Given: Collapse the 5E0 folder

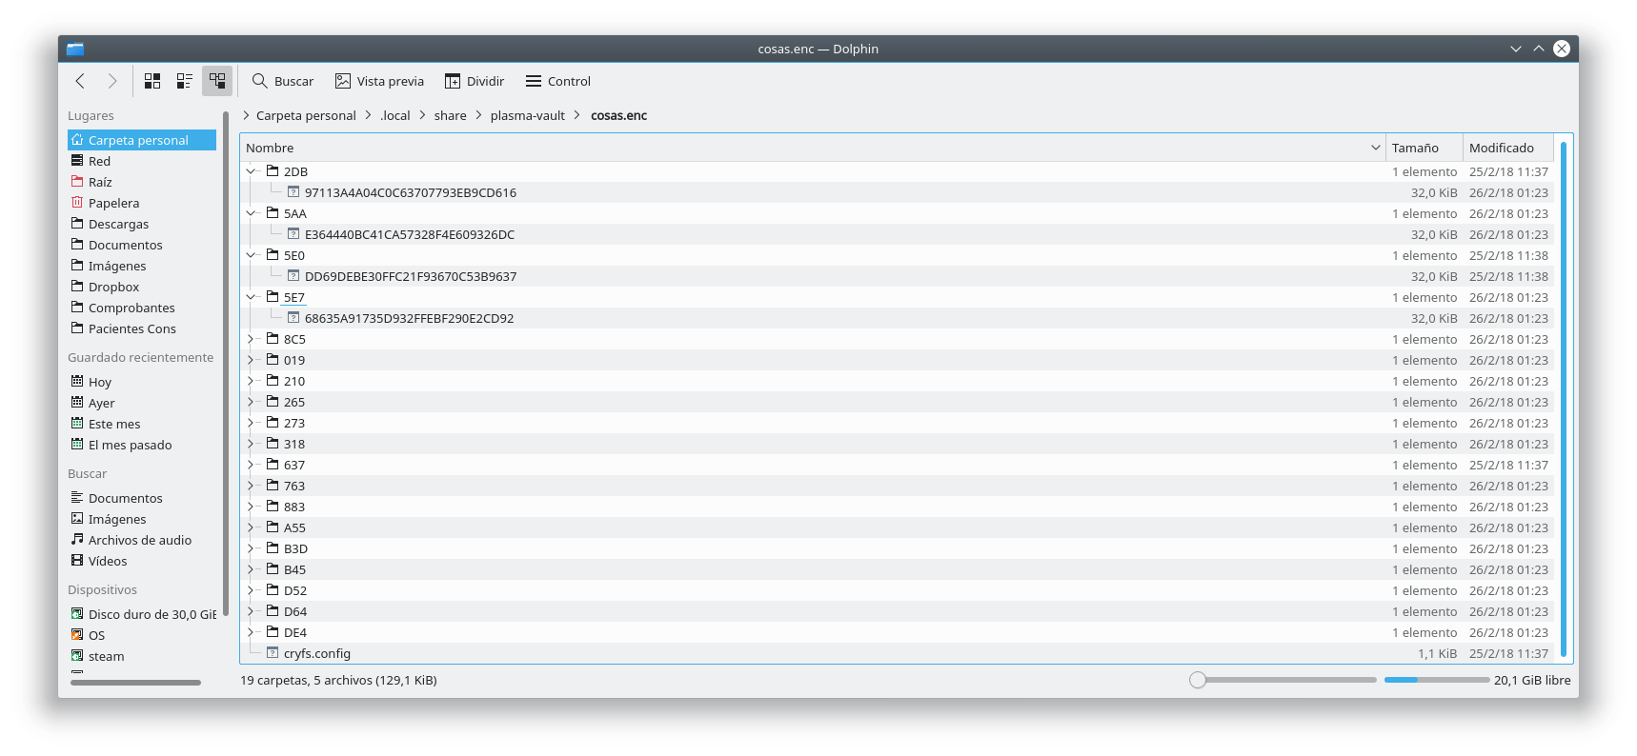Looking at the screenshot, I should pos(252,255).
